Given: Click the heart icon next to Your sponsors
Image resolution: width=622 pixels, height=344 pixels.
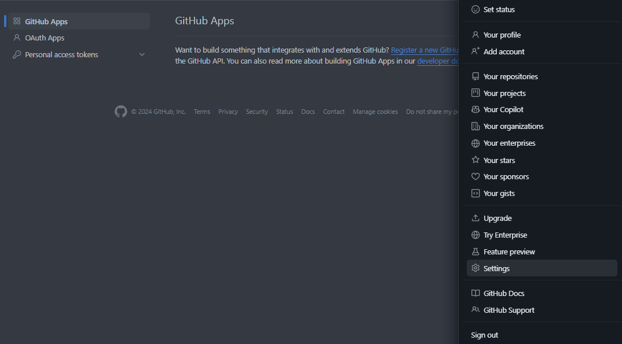Looking at the screenshot, I should pos(475,176).
